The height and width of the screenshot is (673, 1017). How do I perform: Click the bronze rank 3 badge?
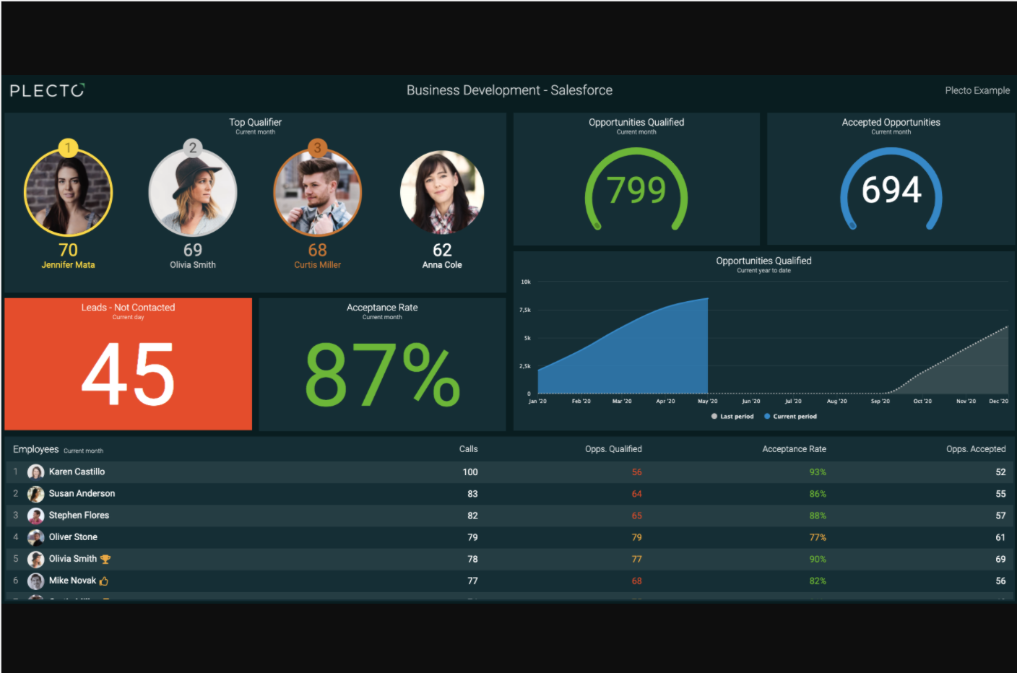(x=317, y=148)
